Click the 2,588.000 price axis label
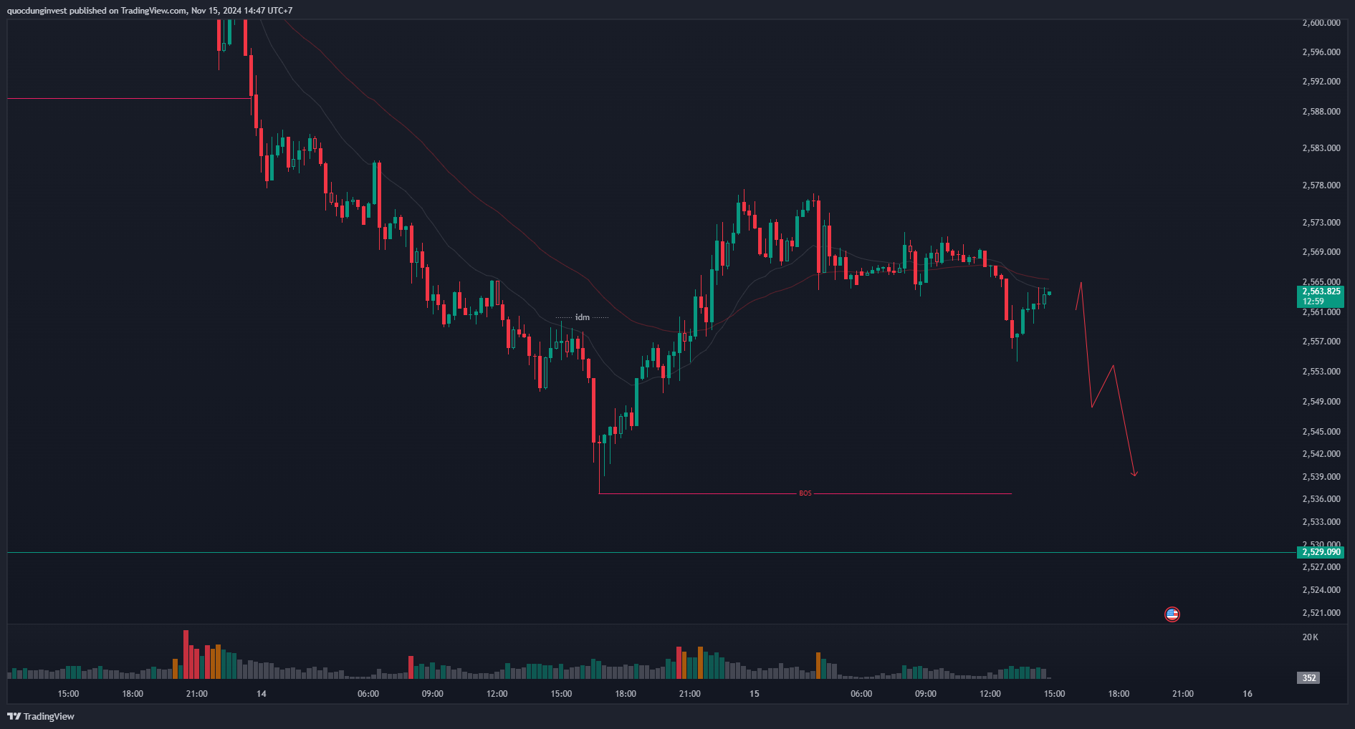This screenshot has width=1355, height=729. [x=1321, y=112]
